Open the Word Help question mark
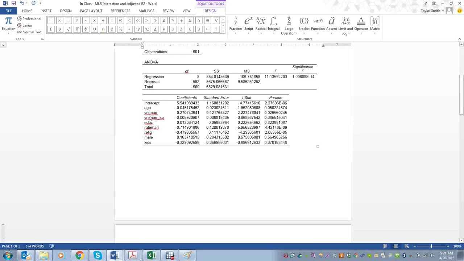Screen dimensions: 464x261 click(426, 3)
